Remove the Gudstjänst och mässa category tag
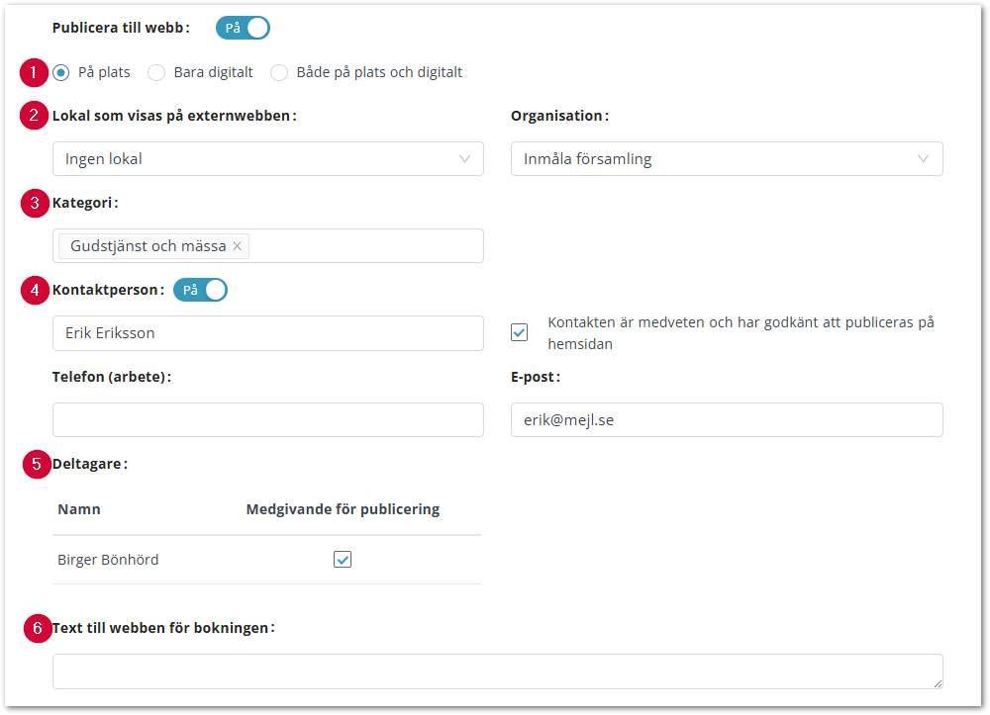The height and width of the screenshot is (715, 990). tap(237, 246)
